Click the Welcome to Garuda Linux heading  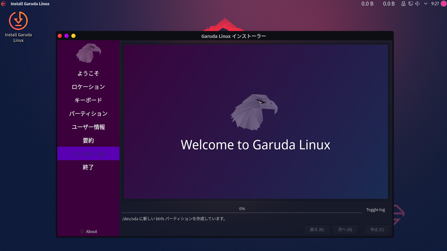[256, 145]
